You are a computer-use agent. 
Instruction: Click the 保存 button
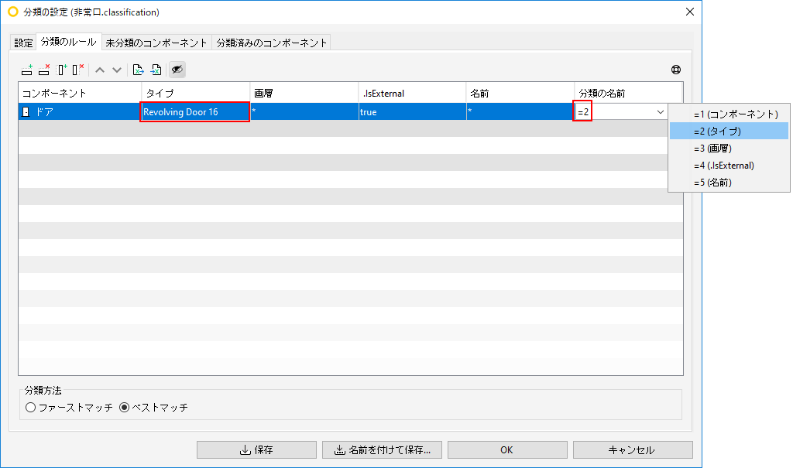[x=256, y=449]
